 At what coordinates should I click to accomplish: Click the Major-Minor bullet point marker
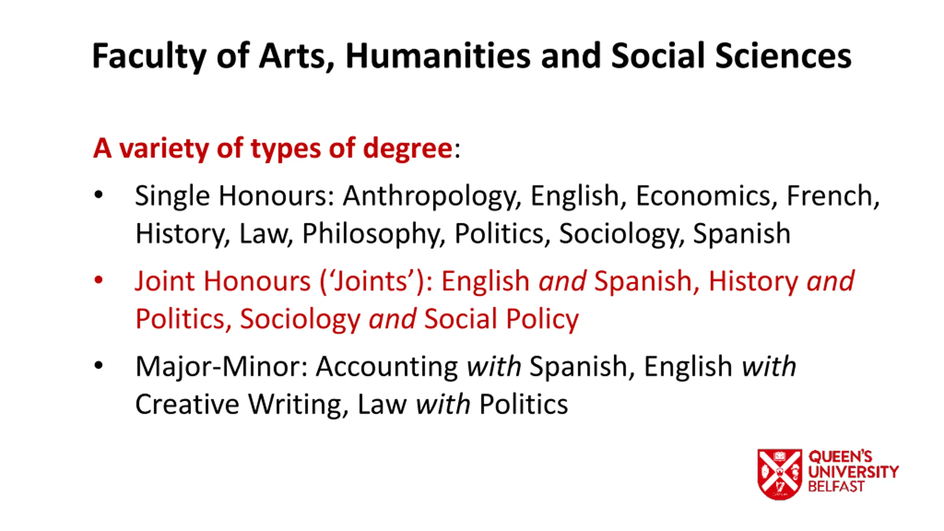98,366
